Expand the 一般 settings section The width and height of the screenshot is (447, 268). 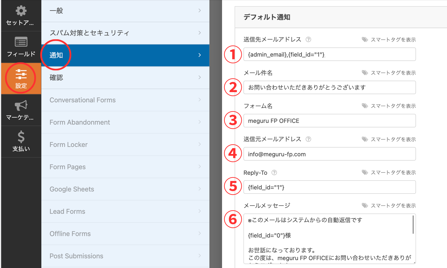[126, 11]
